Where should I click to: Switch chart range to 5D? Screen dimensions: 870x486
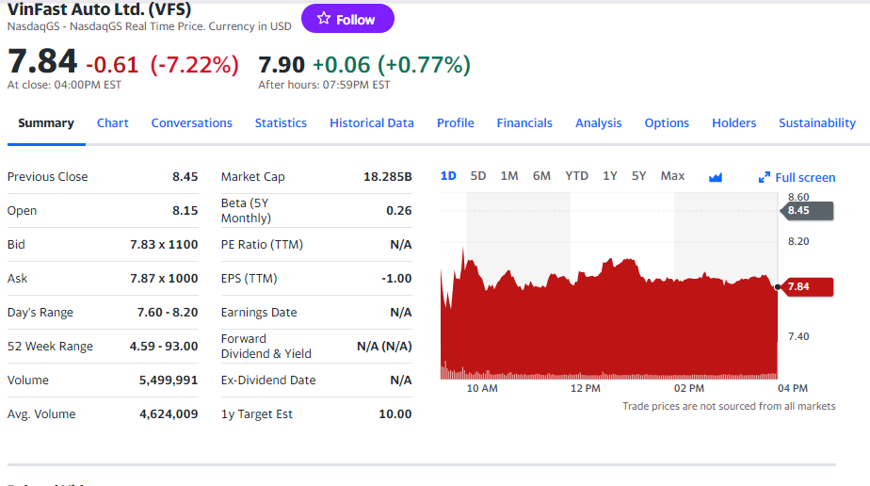(478, 176)
